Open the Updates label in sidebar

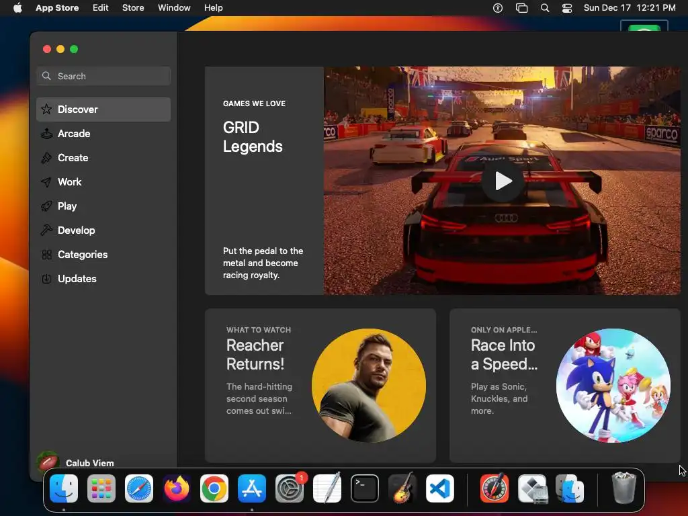(x=77, y=279)
